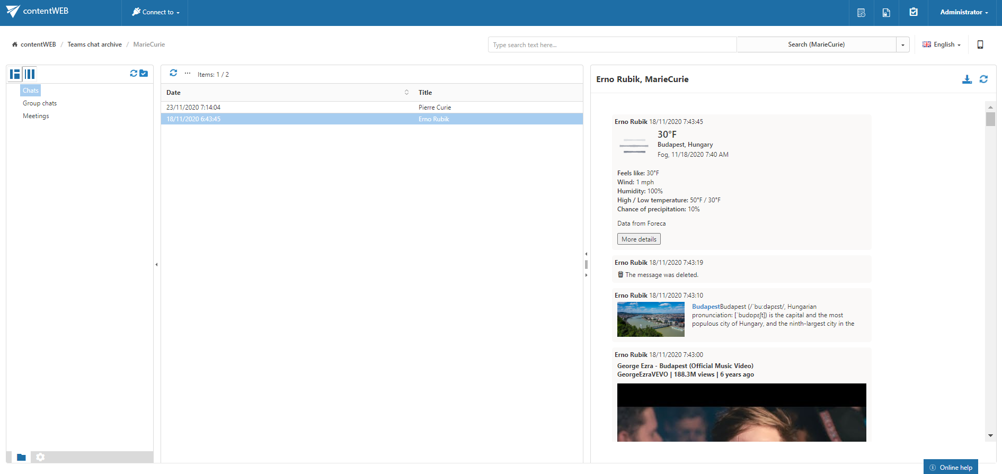
Task: Open the Connect to dropdown menu
Action: pos(156,12)
